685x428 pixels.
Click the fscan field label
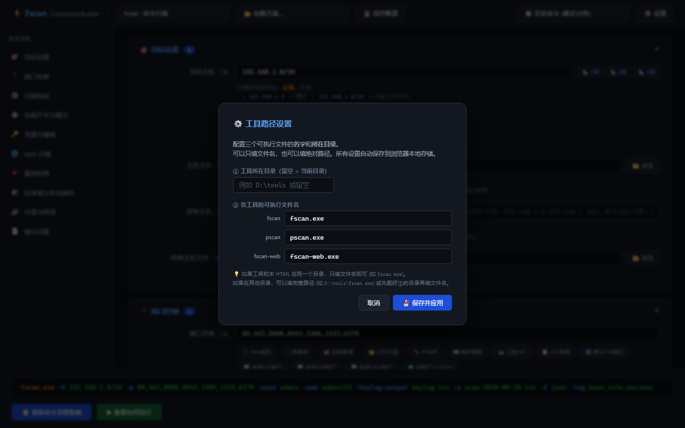point(274,218)
